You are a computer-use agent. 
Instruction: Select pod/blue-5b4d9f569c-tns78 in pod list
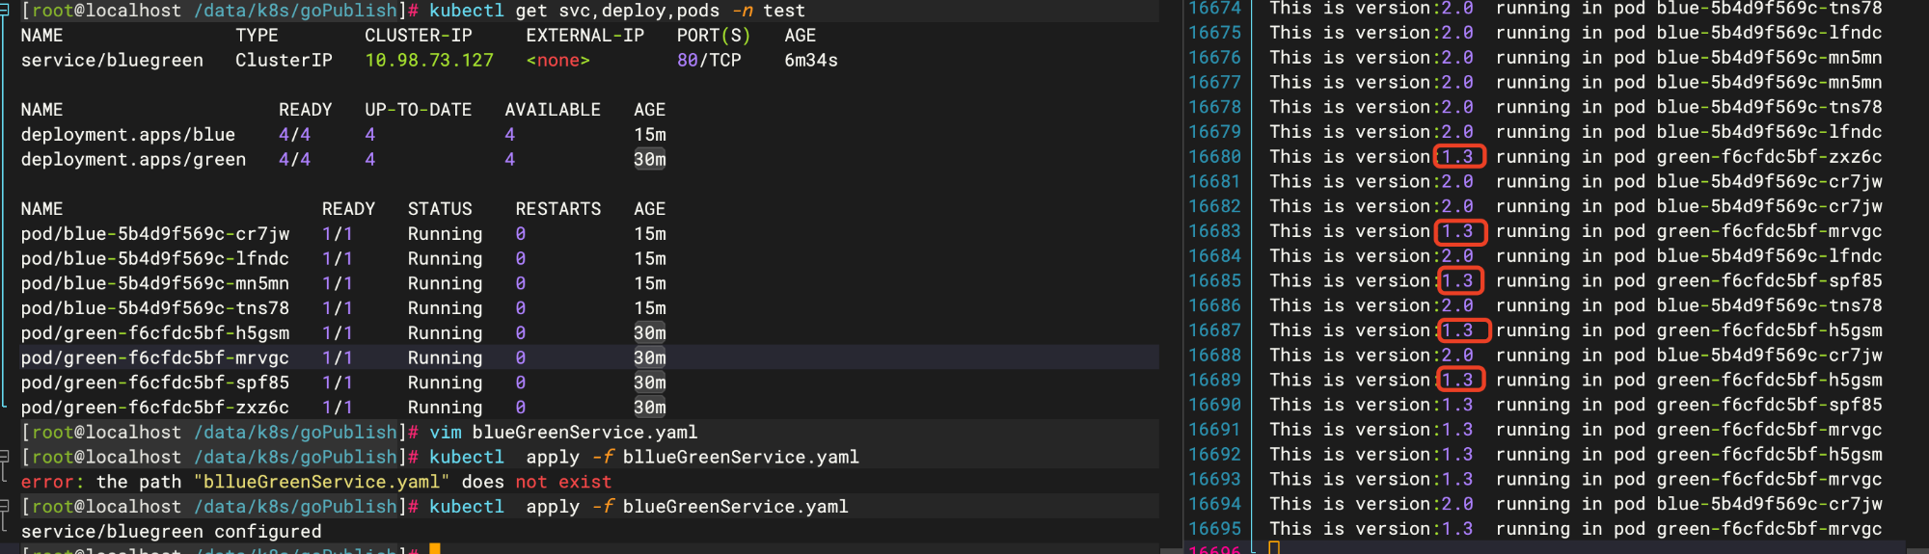point(155,308)
